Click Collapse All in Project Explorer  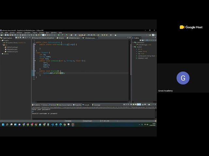pyautogui.click(x=16, y=38)
